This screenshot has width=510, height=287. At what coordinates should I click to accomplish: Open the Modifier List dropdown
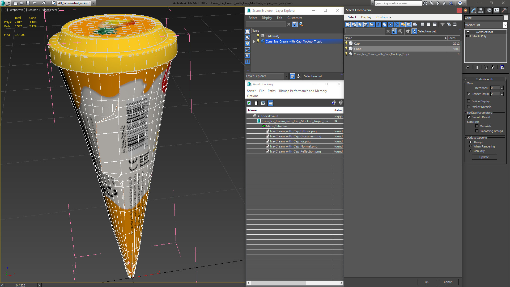coord(505,25)
